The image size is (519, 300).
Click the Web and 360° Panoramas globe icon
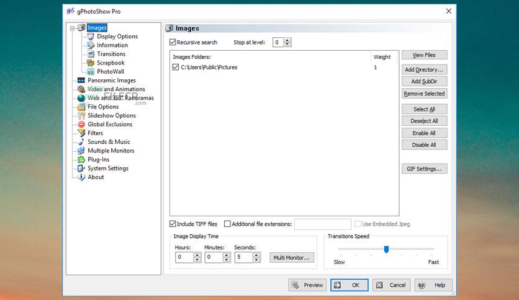(81, 98)
